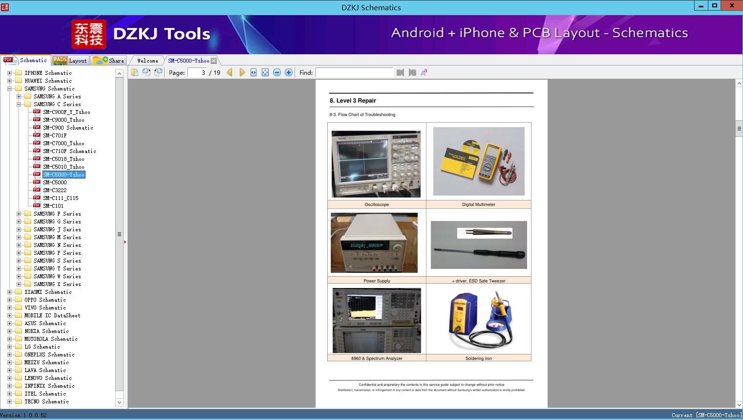Click the app icon in title bar
This screenshot has height=420, width=743.
4,7
